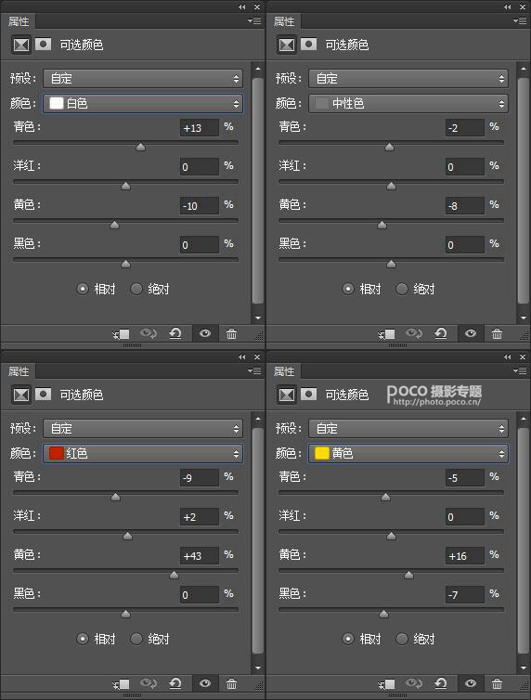Toggle layer visibility eye in the 黄色 panel
The width and height of the screenshot is (531, 700).
pyautogui.click(x=471, y=683)
